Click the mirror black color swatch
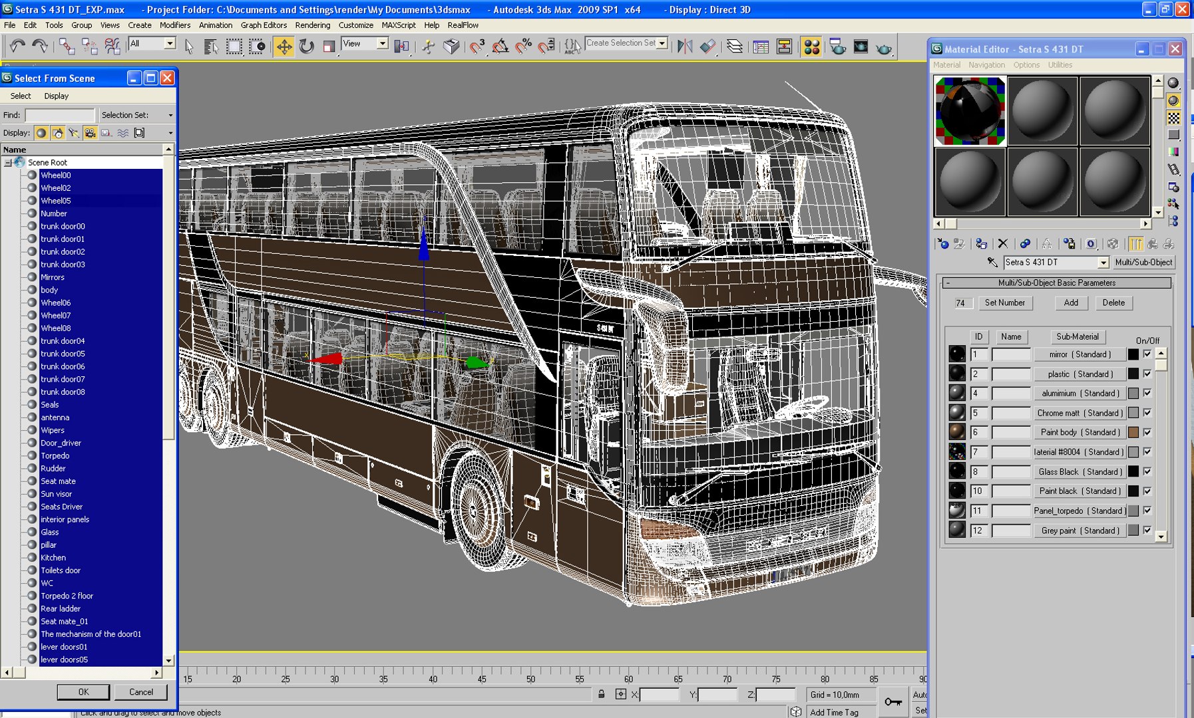 coord(1133,354)
